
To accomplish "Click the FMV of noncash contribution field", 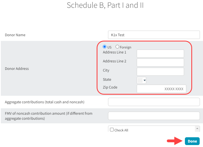I will coord(154,116).
